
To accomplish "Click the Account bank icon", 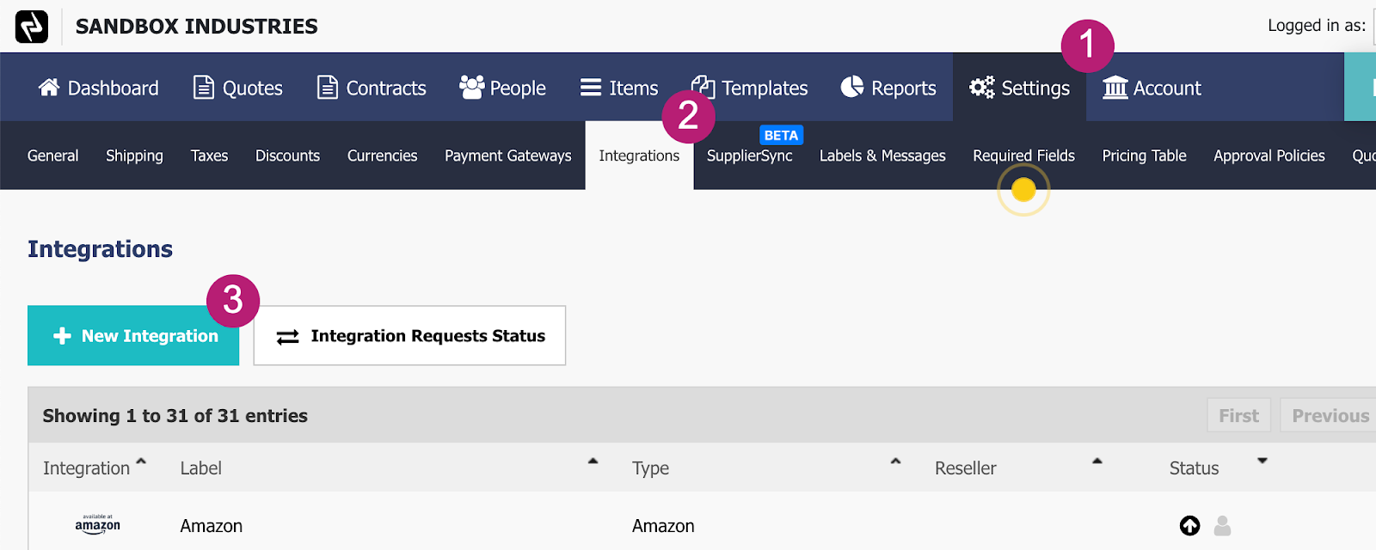I will coord(1115,87).
